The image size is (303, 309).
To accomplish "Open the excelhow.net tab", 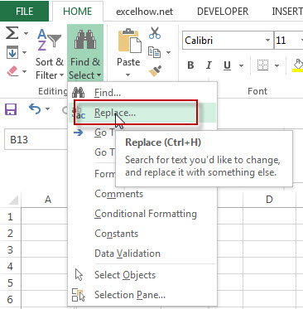I will [144, 12].
